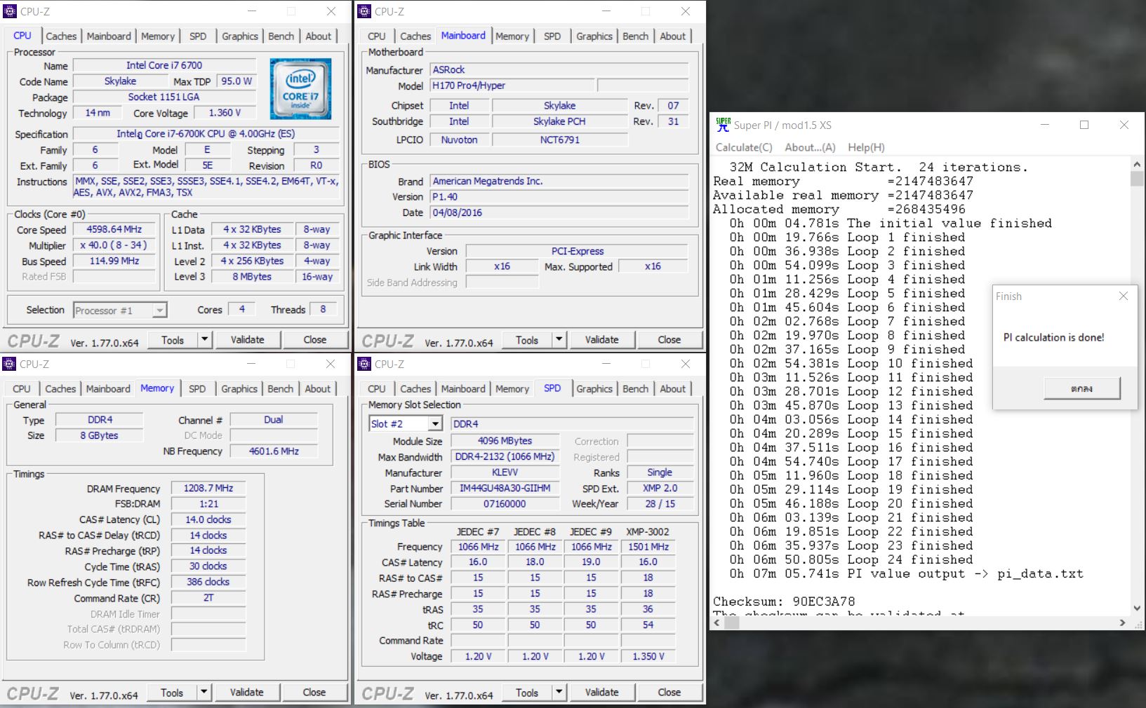Screen dimensions: 1146x708
Task: Click the Multiplier value x 40.0
Action: [114, 245]
